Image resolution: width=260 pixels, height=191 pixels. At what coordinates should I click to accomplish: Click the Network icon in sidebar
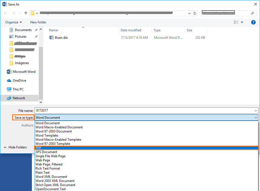point(9,98)
